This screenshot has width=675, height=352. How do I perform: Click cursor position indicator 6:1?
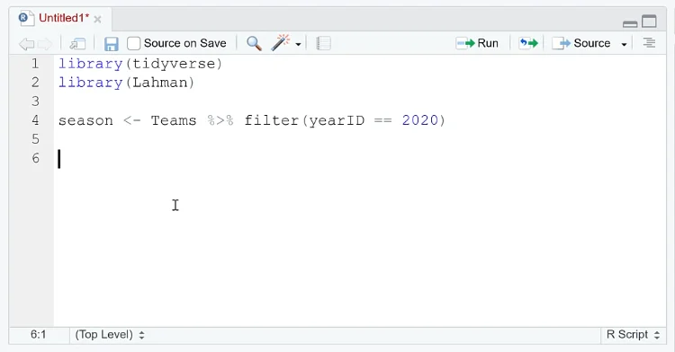[38, 334]
